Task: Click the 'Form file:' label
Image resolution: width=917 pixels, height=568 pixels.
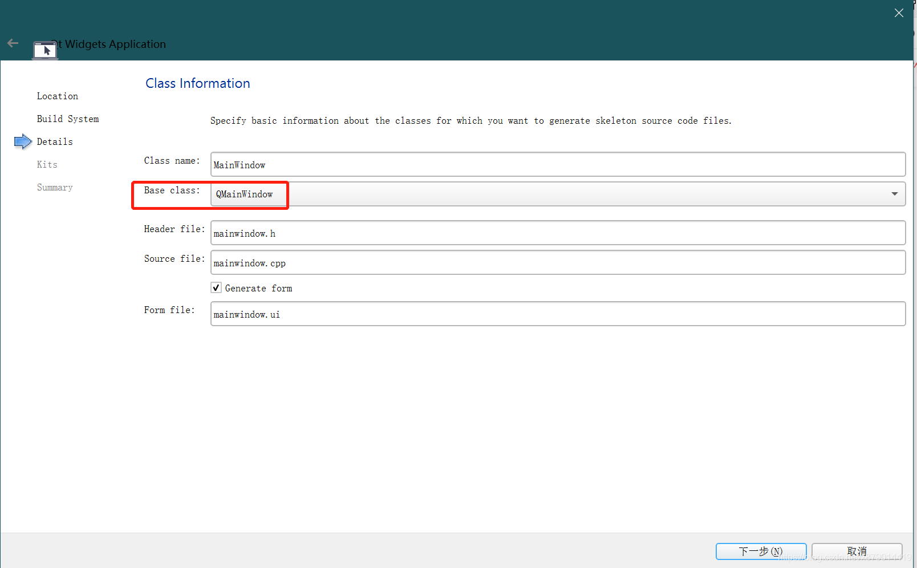Action: 169,310
